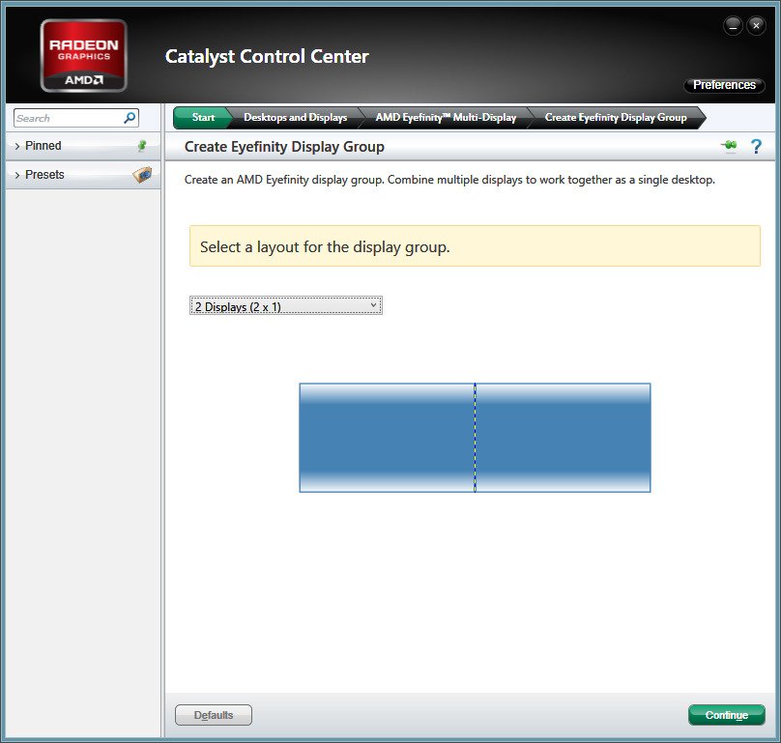Screen dimensions: 781x743
Task: Select Create Eyefinity Display Group breadcrumb
Action: 616,118
